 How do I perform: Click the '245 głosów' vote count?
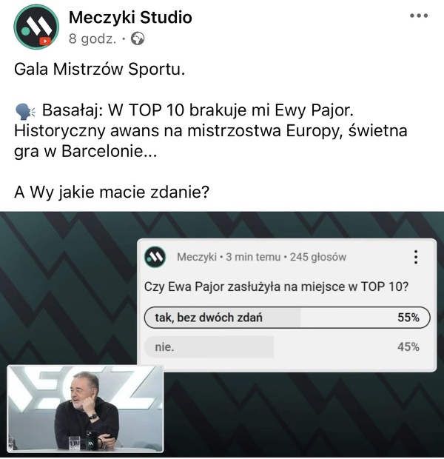click(318, 257)
